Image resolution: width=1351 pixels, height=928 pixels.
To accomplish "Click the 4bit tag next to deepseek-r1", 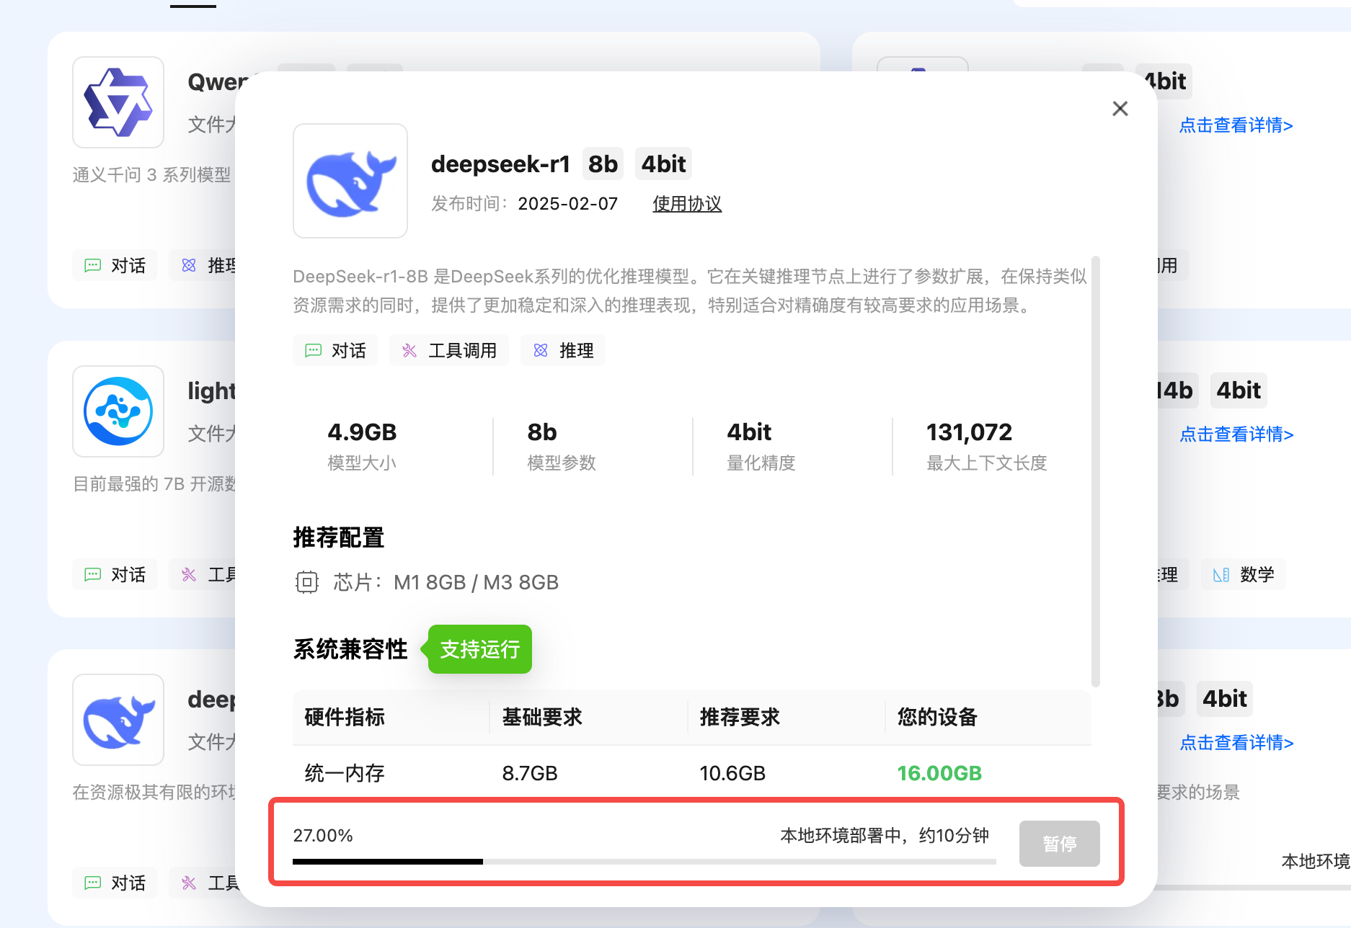I will (663, 164).
